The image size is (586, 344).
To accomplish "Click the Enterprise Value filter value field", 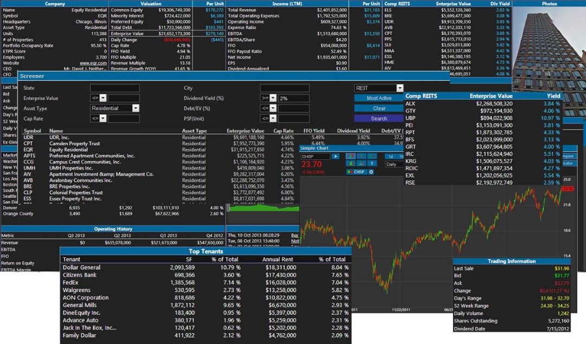I will pos(124,98).
